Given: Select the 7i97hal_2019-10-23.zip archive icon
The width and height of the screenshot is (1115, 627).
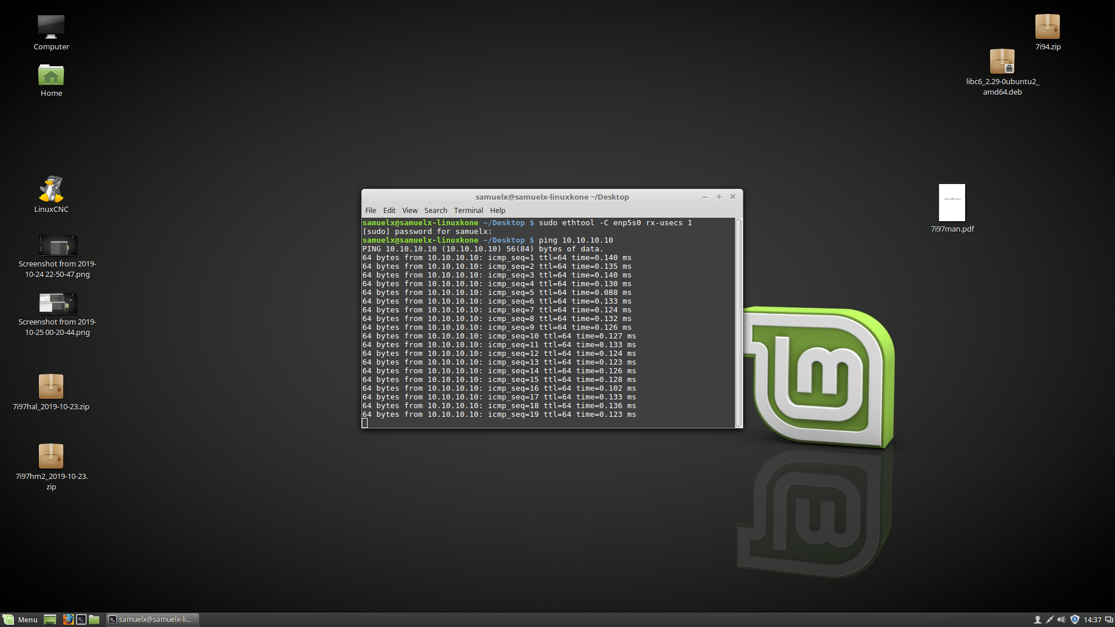Looking at the screenshot, I should click(x=51, y=386).
